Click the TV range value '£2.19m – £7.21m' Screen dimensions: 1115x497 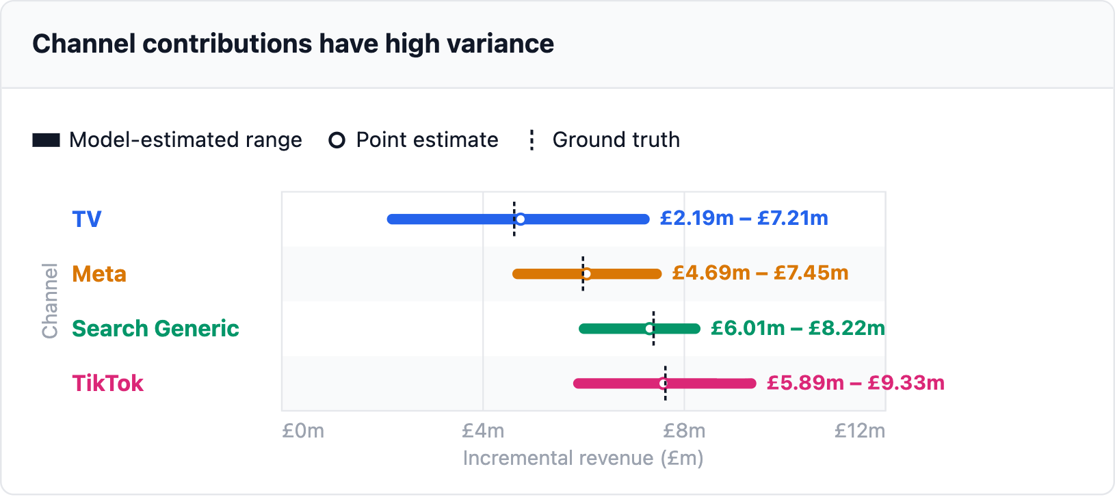744,219
